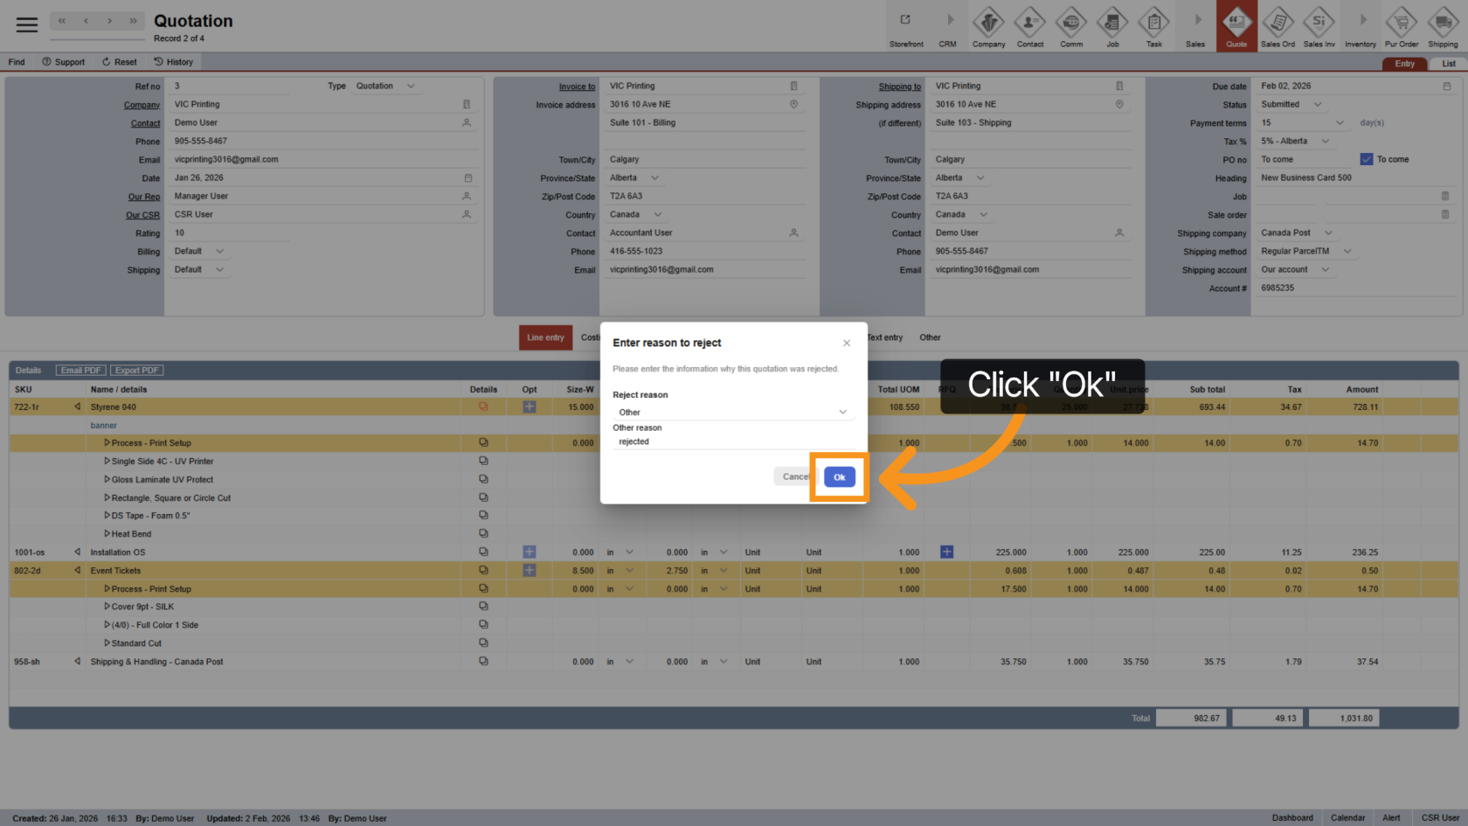Close the Enter reason to reject dialog

coord(846,343)
